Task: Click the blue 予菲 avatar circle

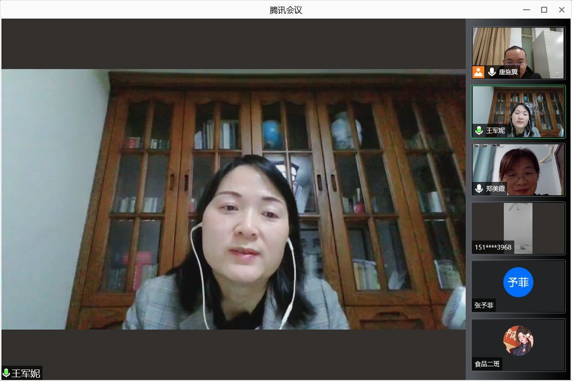Action: pyautogui.click(x=518, y=282)
